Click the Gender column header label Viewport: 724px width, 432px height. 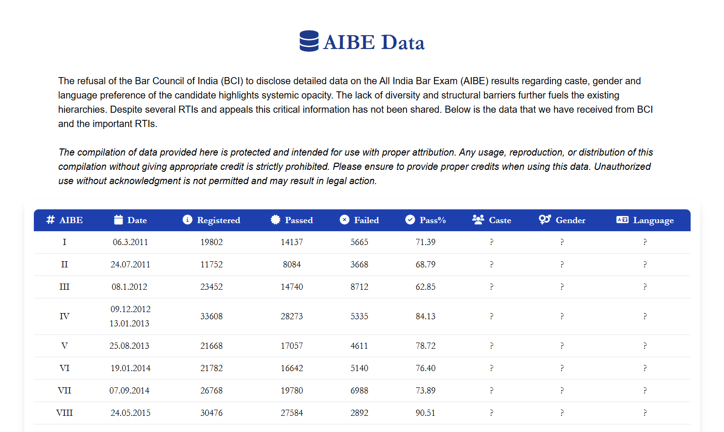[571, 220]
